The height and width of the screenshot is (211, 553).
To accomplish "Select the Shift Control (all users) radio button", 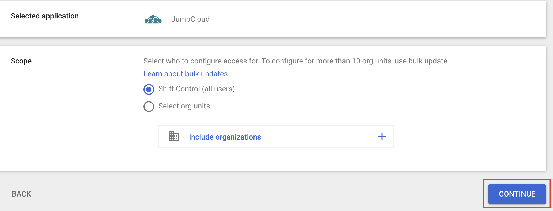I will 149,89.
